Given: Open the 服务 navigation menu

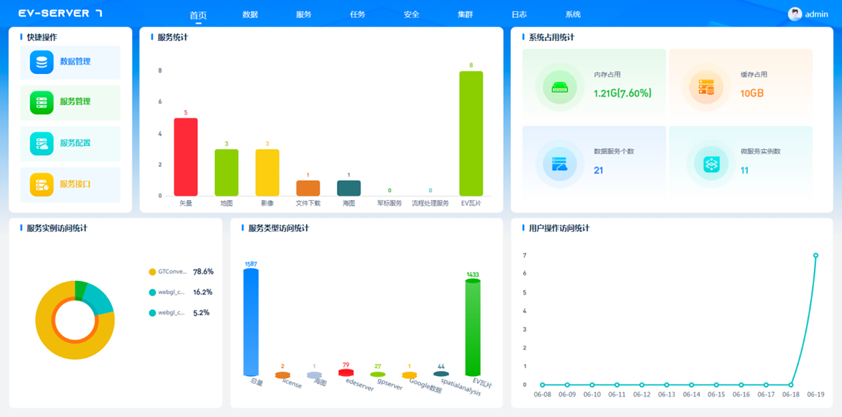Looking at the screenshot, I should point(304,15).
